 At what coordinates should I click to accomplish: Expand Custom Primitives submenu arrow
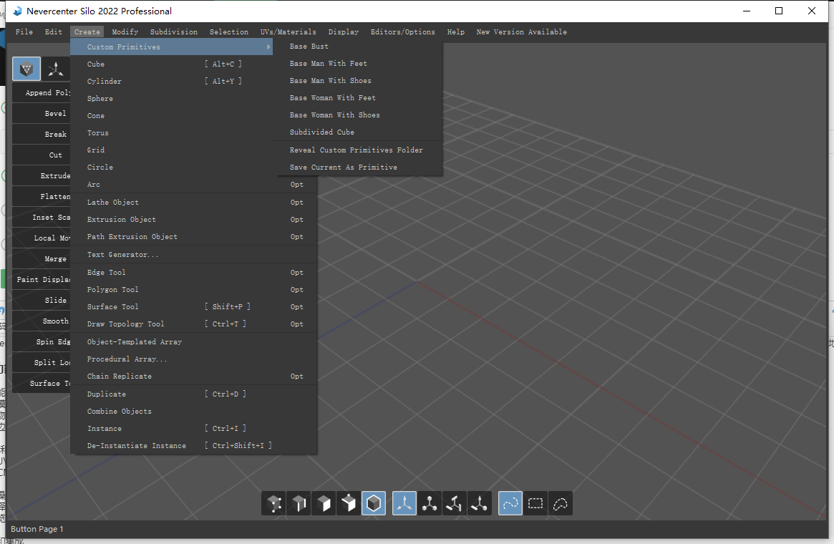tap(268, 47)
